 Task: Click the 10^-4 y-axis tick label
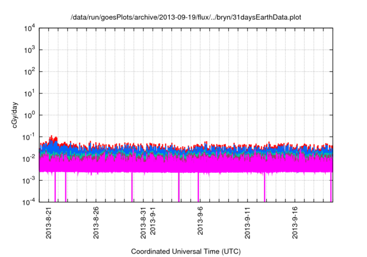point(29,202)
